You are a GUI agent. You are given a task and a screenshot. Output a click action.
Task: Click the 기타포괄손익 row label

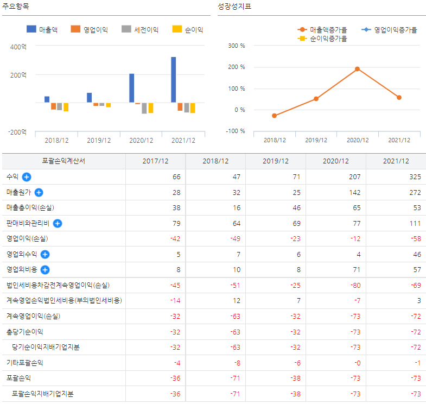pyautogui.click(x=24, y=363)
